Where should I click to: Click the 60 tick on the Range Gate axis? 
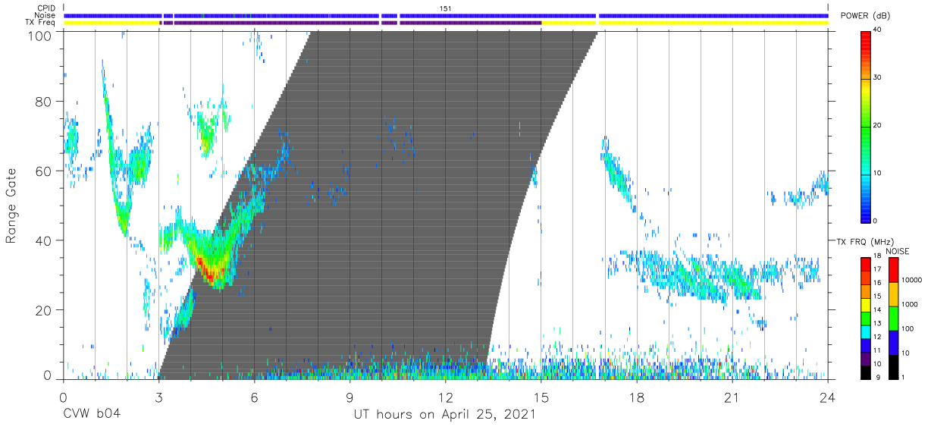coord(44,171)
